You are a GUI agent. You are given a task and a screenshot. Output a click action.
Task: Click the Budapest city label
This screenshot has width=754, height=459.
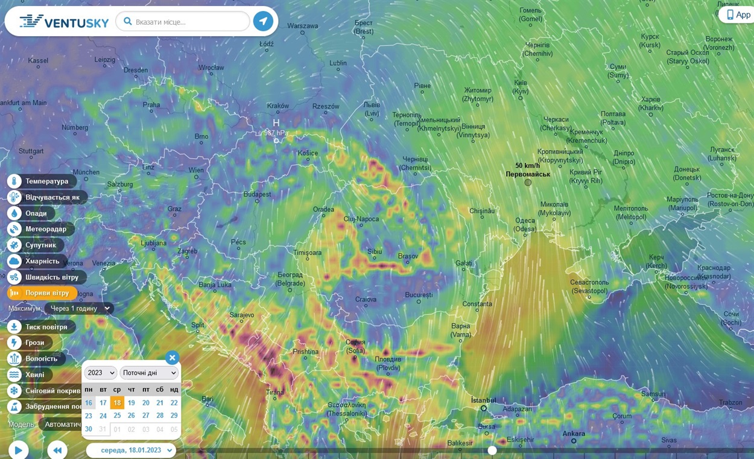(x=258, y=194)
